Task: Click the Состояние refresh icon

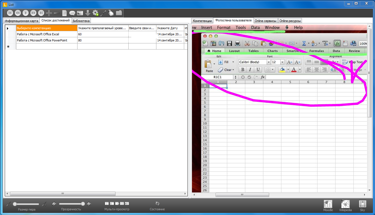Action: click(157, 204)
